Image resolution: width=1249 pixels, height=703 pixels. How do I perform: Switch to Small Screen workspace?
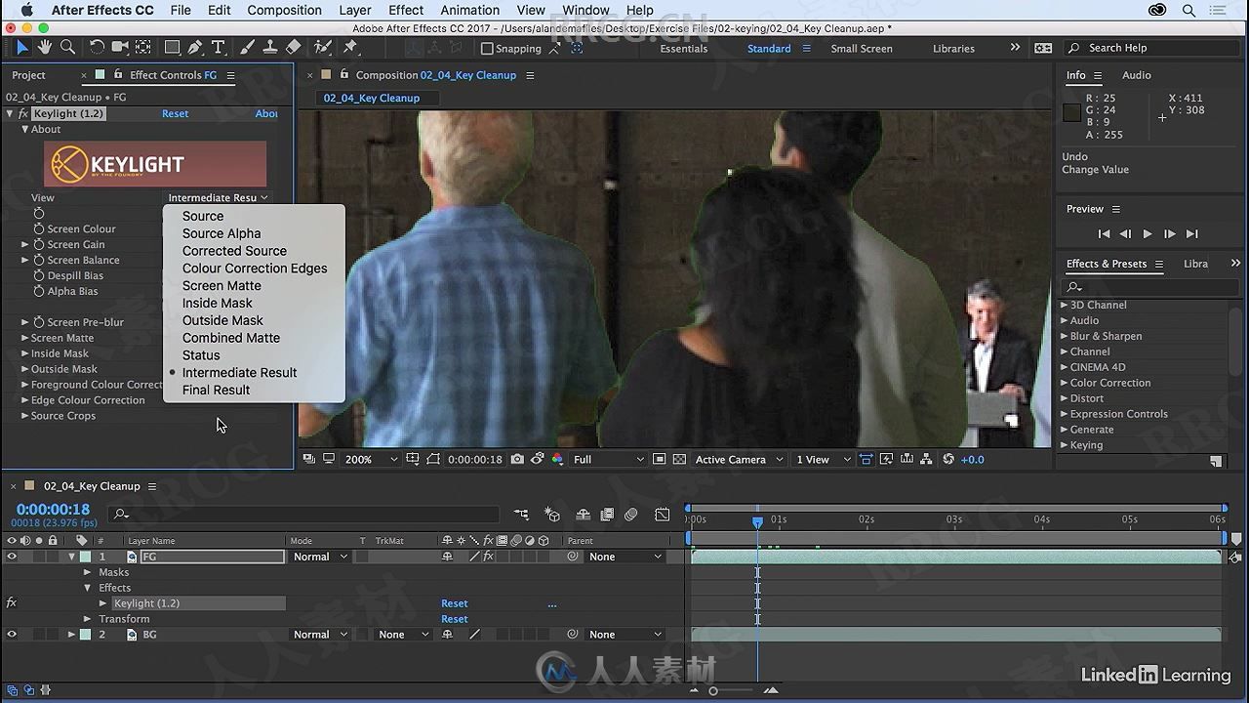tap(861, 48)
